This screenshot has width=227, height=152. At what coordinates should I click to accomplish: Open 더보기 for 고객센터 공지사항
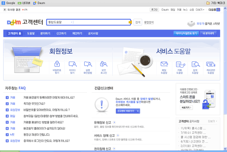(212, 121)
